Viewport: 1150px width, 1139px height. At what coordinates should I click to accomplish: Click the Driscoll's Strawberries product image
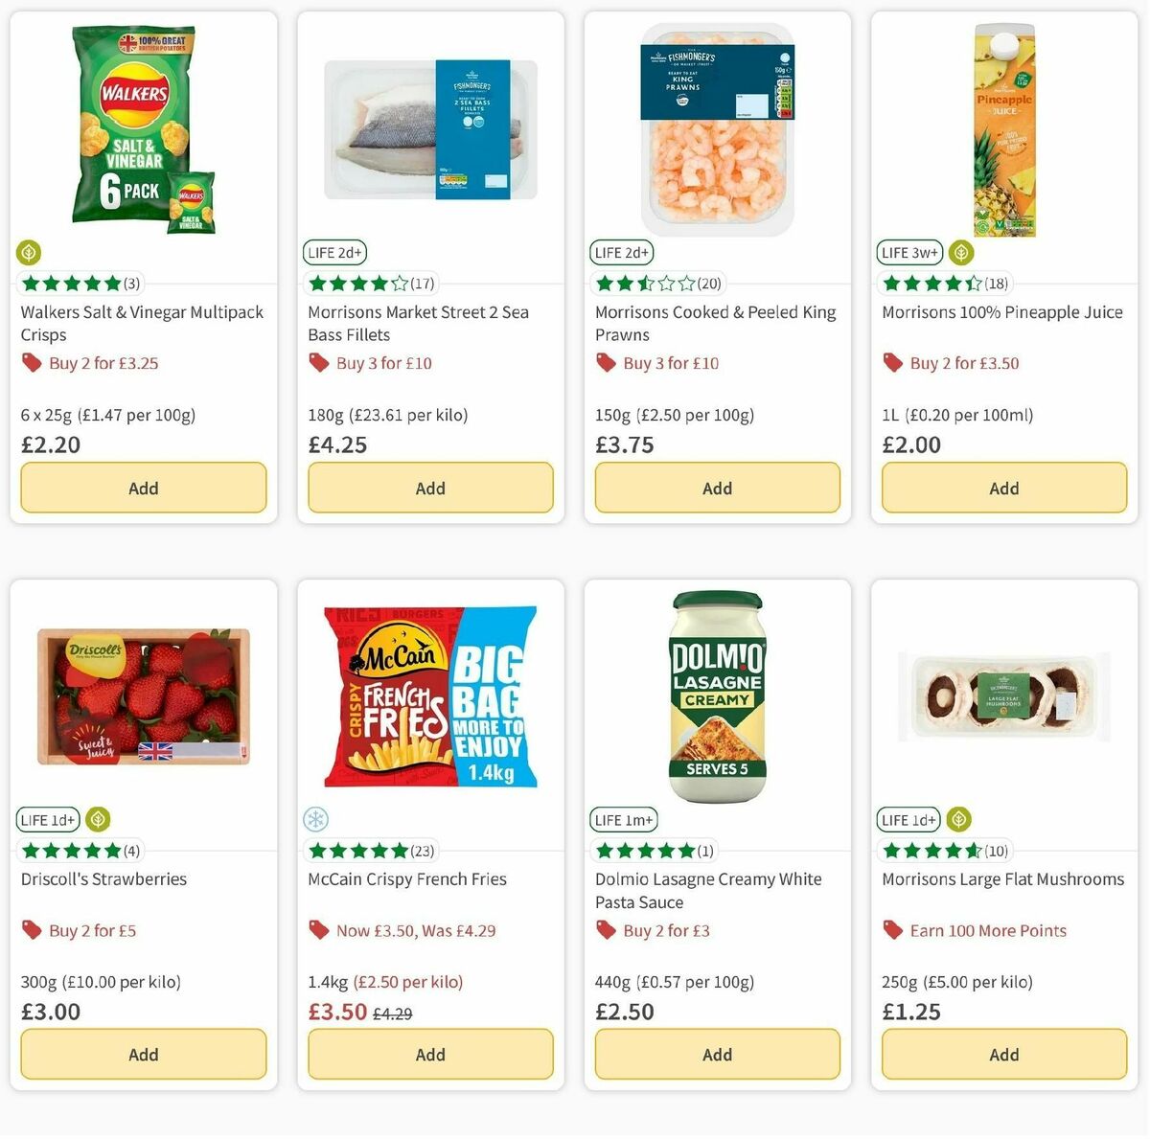point(143,696)
